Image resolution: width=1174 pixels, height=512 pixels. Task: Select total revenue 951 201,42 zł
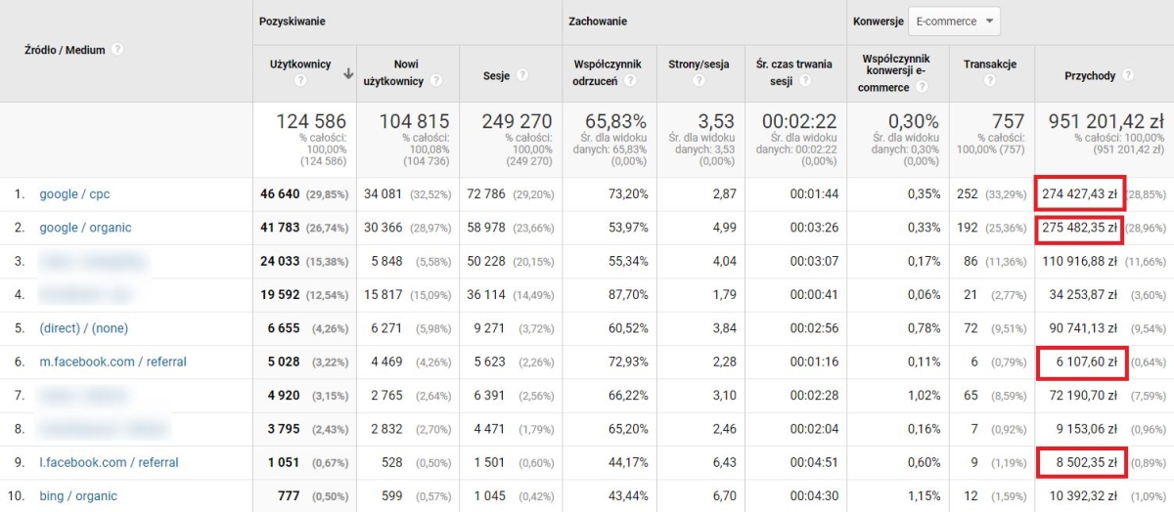[x=1106, y=121]
